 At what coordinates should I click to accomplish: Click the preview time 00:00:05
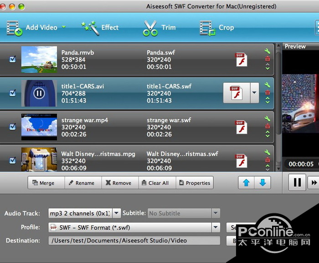click(301, 164)
